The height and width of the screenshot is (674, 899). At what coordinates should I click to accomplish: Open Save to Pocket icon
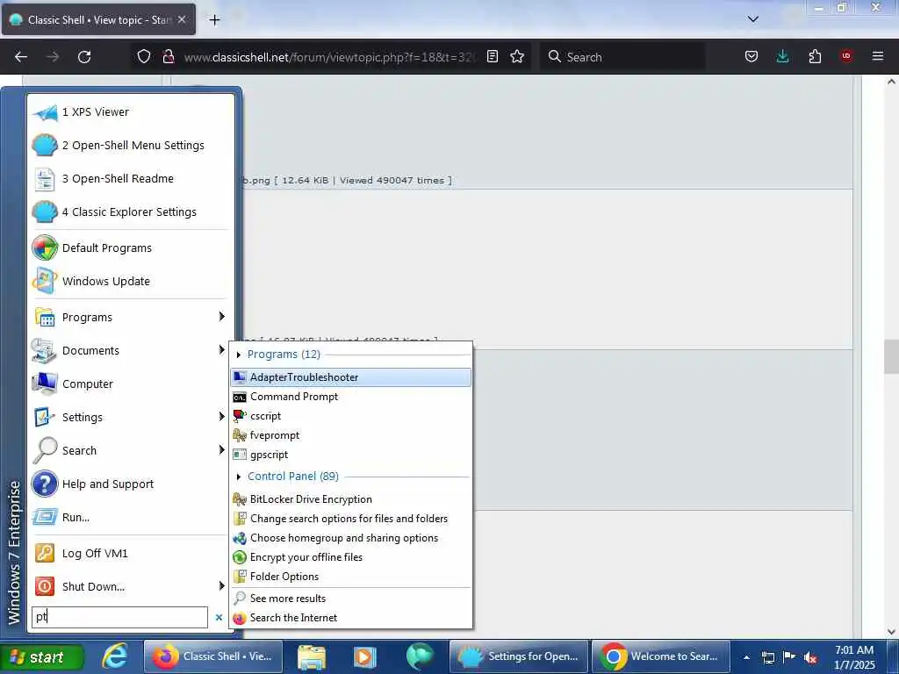click(x=752, y=56)
